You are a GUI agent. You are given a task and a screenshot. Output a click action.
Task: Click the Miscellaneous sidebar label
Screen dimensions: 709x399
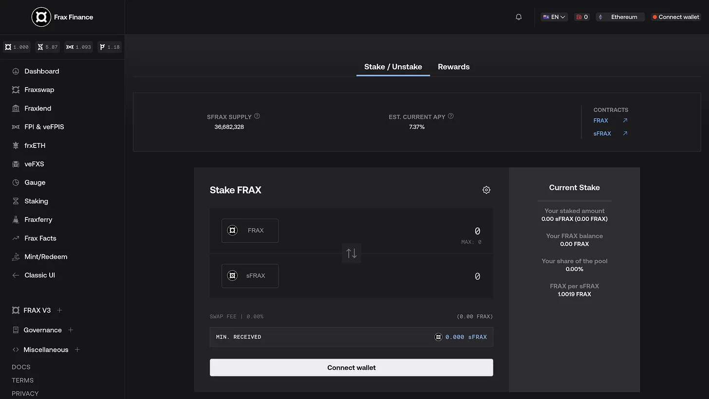tap(46, 350)
